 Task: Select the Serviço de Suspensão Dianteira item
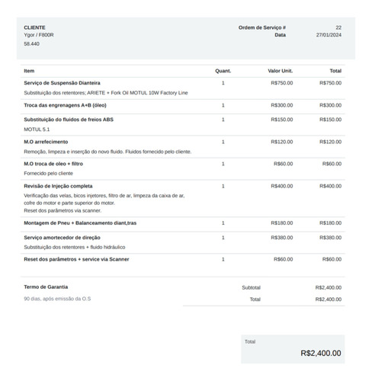pos(62,83)
